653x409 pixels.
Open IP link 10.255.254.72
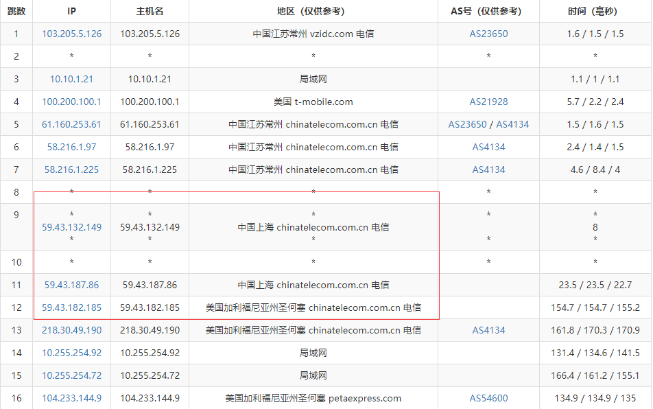coord(71,375)
